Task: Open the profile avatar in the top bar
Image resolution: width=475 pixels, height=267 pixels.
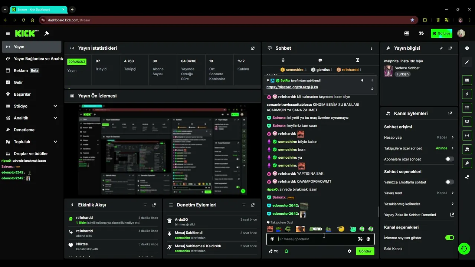Action: (x=461, y=33)
